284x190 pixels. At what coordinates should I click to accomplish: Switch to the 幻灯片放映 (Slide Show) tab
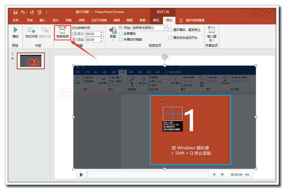(x=99, y=20)
